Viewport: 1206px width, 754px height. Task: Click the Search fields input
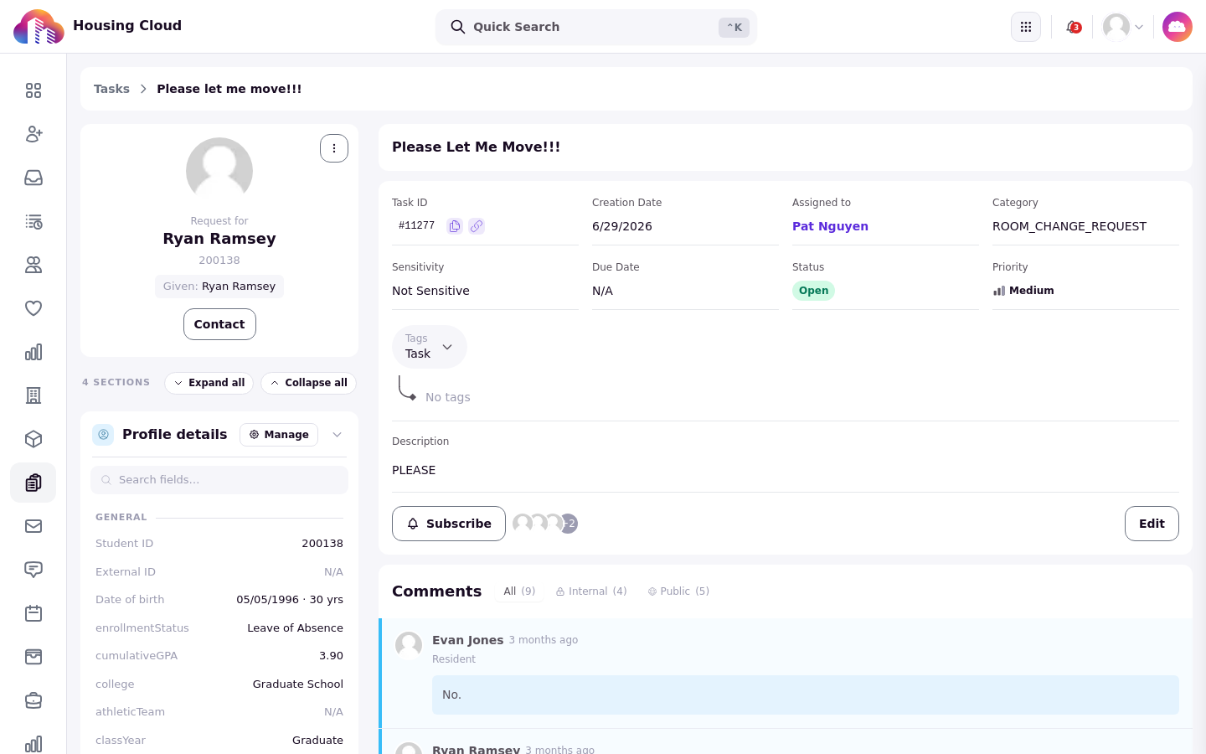219,480
